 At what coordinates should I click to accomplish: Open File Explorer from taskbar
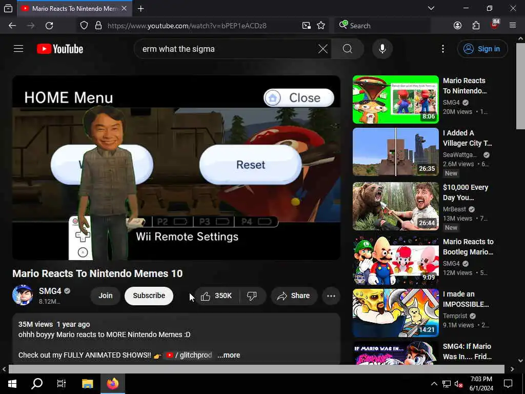pyautogui.click(x=88, y=383)
